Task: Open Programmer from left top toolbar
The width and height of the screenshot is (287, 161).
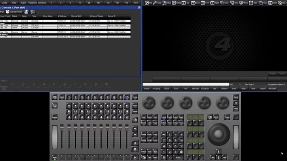Action: coord(33,3)
